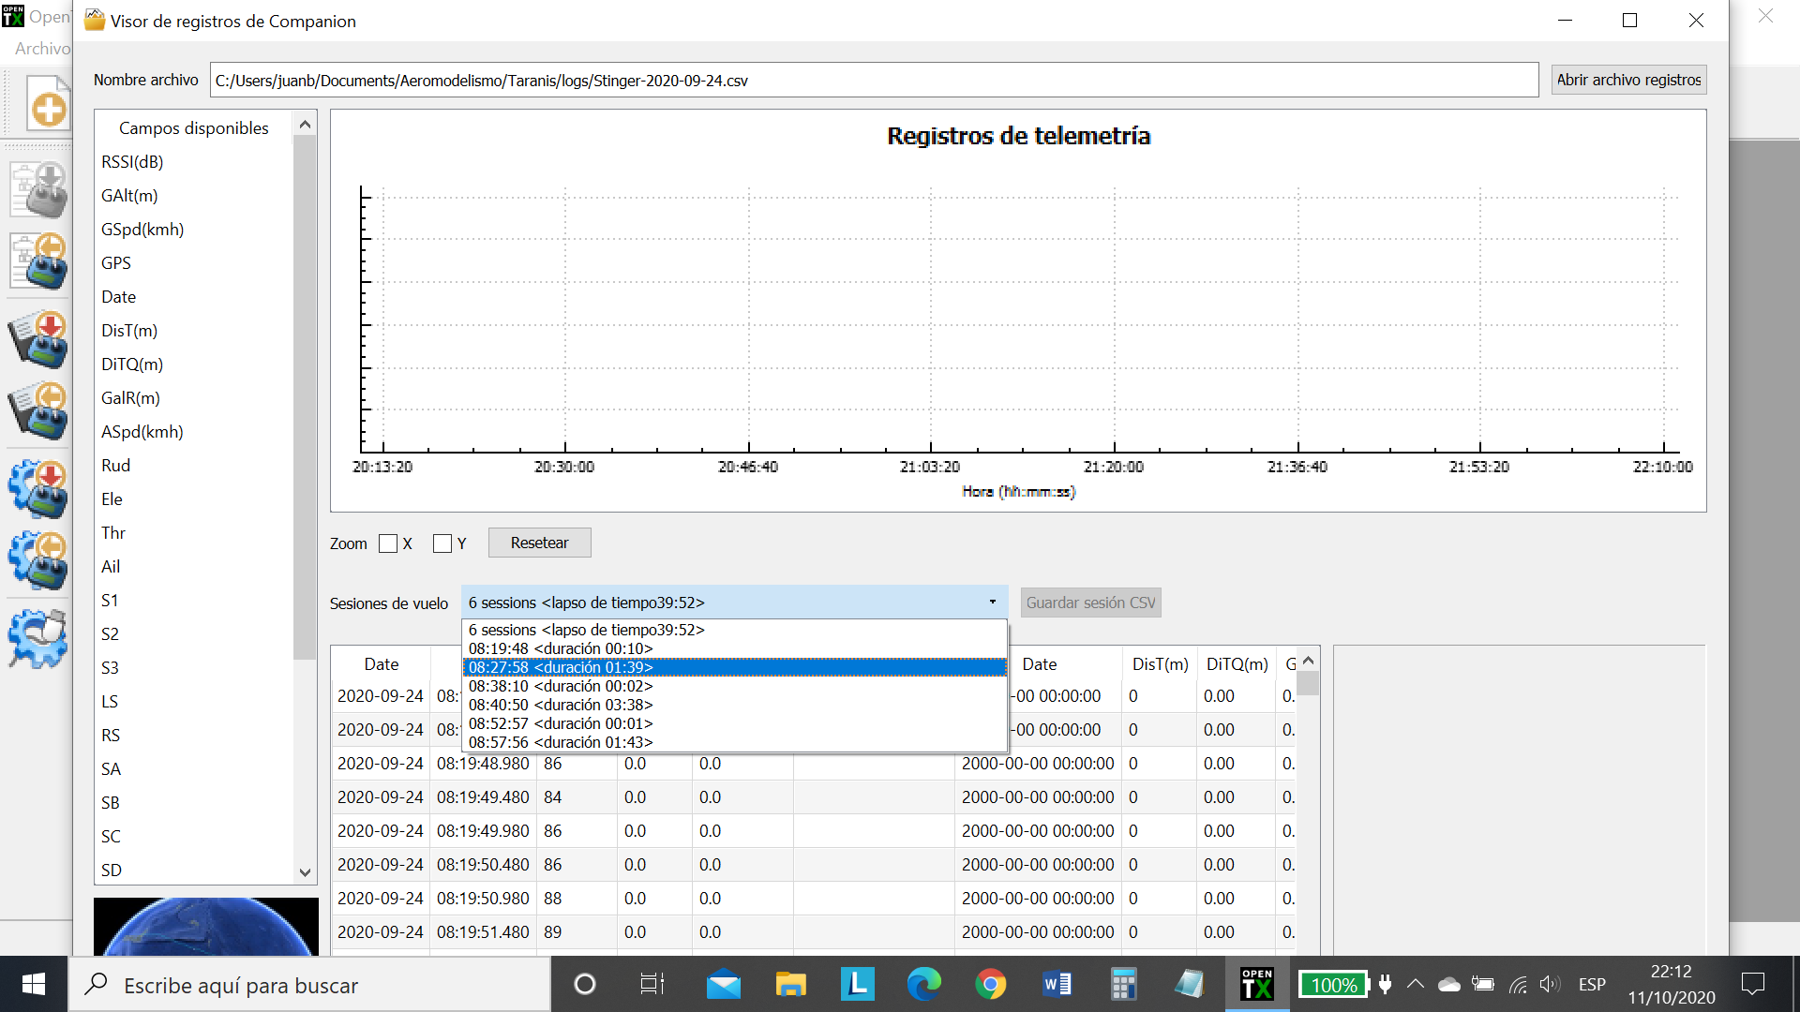The image size is (1800, 1012).
Task: Click the radio icon with gray down arrow
Action: [39, 189]
